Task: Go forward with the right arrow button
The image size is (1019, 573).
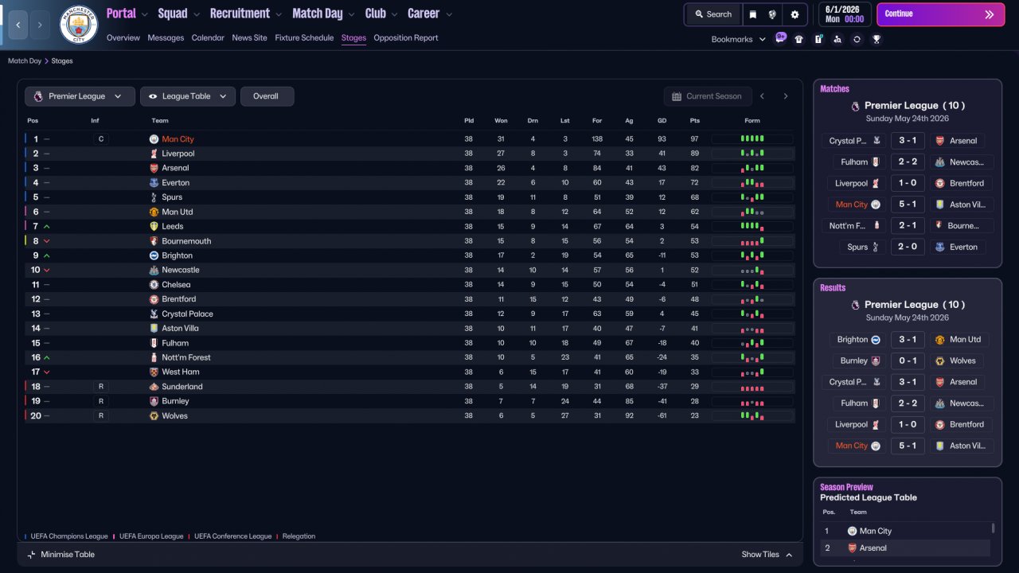Action: coord(40,25)
